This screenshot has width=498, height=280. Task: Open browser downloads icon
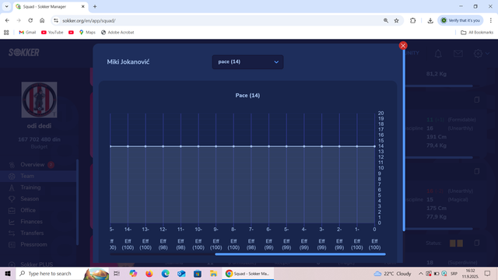pos(430,20)
